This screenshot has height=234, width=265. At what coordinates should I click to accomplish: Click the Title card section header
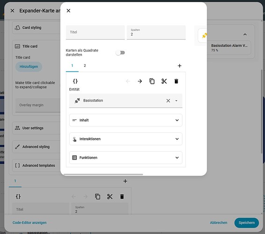point(36,46)
